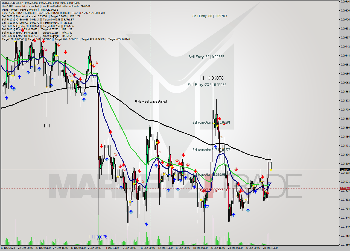Click the '26 Jan 00:00' date label

tap(253, 248)
